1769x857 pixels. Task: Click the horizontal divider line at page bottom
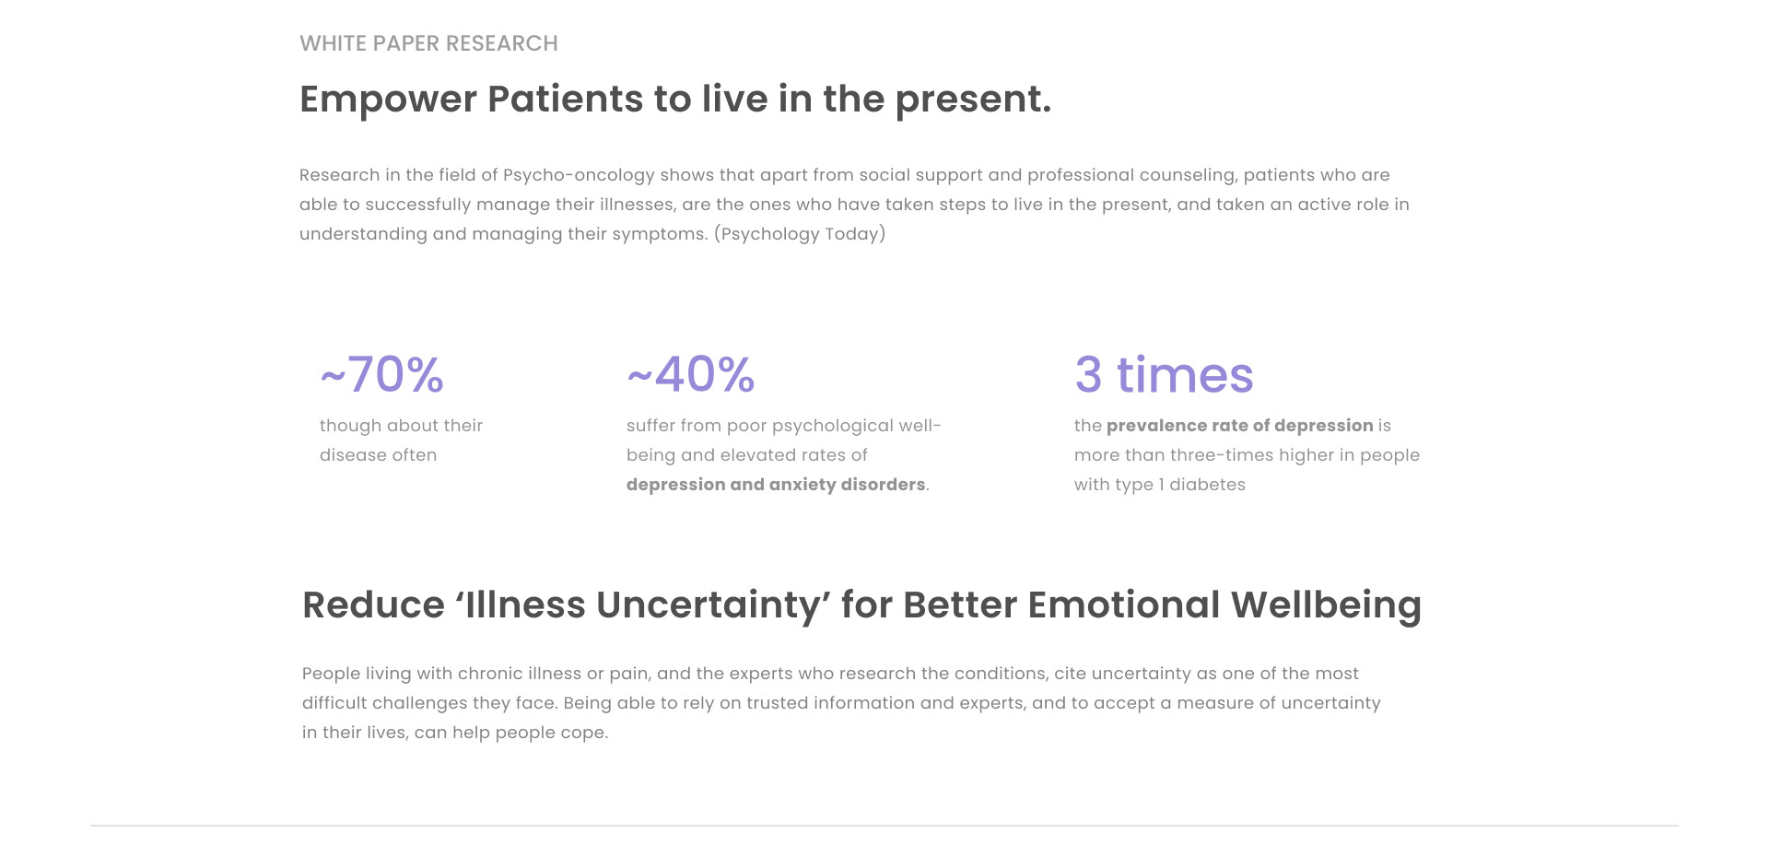click(884, 826)
